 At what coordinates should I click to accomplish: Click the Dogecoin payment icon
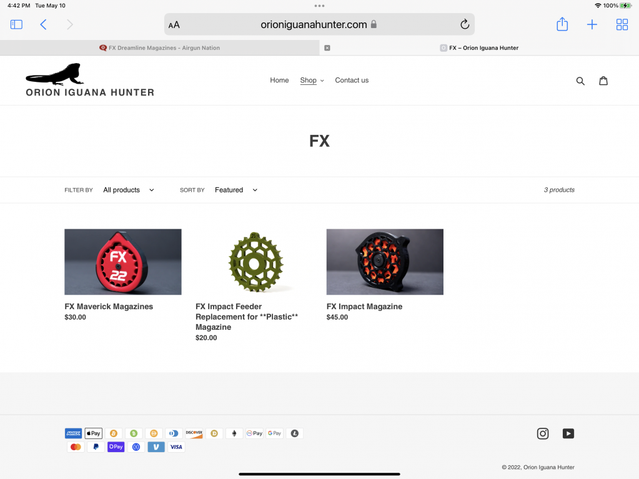point(214,433)
